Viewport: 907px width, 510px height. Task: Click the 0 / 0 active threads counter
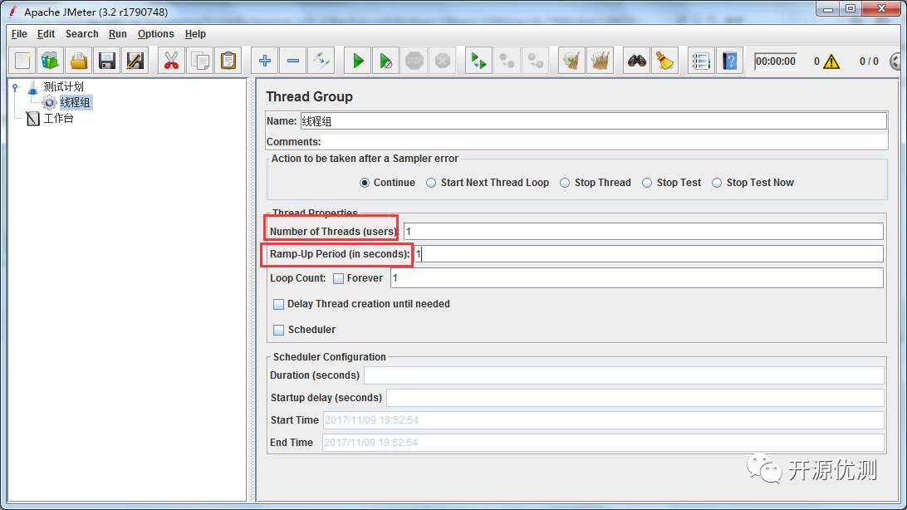869,61
